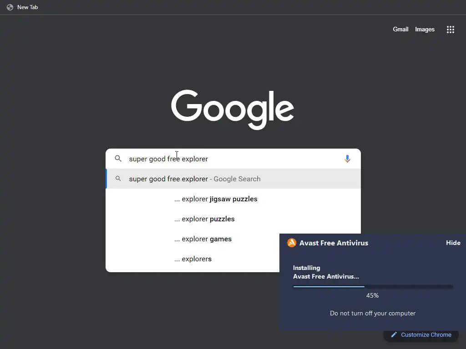The width and height of the screenshot is (466, 349).
Task: Click the 'Avast Free Antivirus' popup title
Action: point(334,243)
